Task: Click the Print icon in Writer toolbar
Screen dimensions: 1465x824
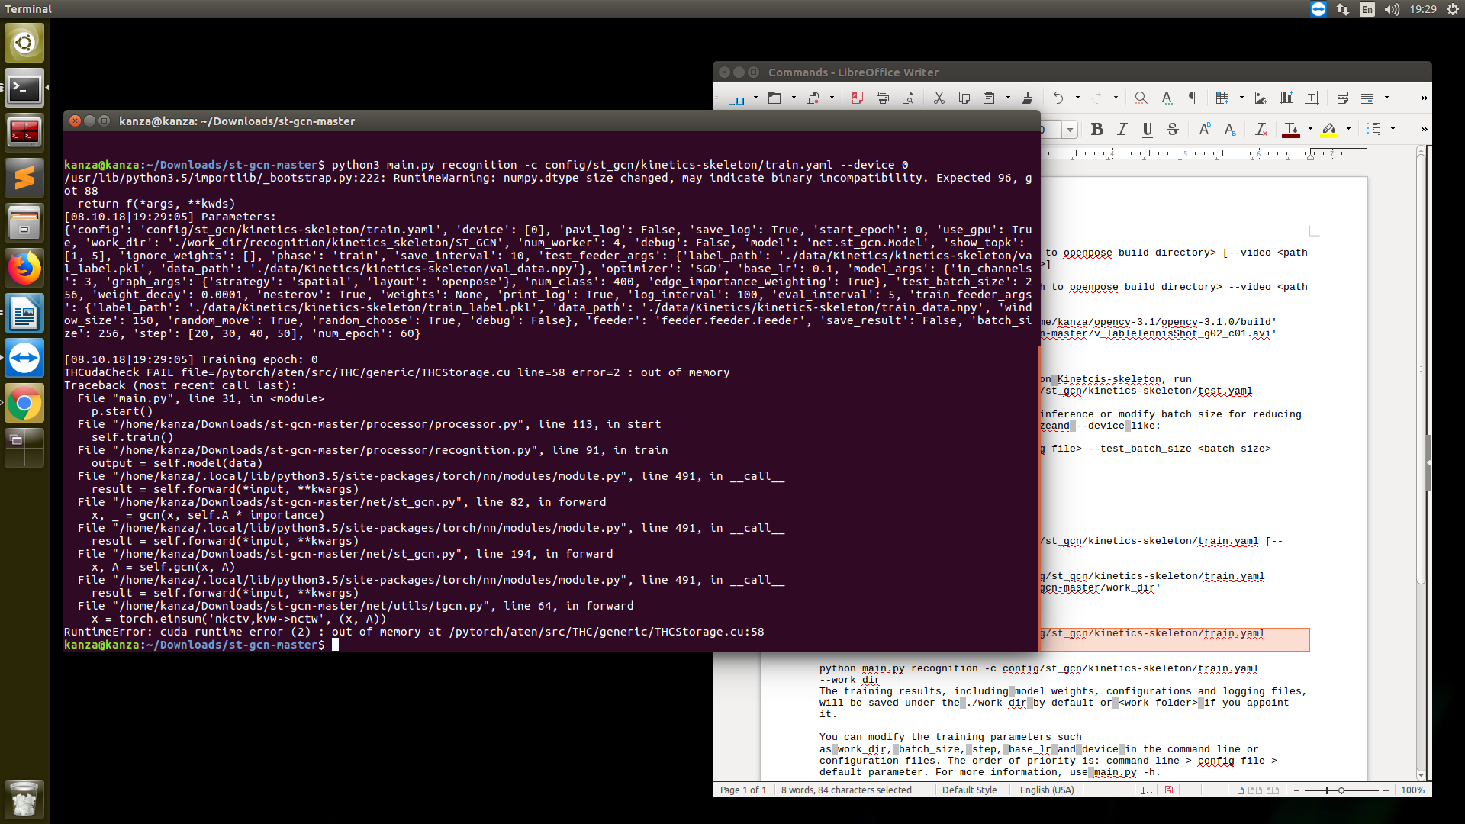Action: [883, 98]
